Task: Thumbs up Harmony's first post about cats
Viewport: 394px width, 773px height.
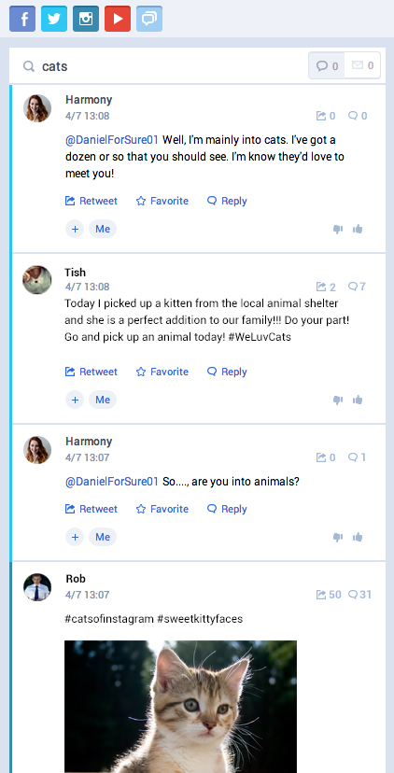Action: (x=358, y=229)
